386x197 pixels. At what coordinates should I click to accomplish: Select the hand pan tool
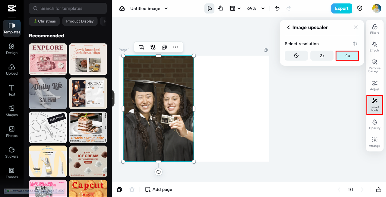pyautogui.click(x=221, y=8)
